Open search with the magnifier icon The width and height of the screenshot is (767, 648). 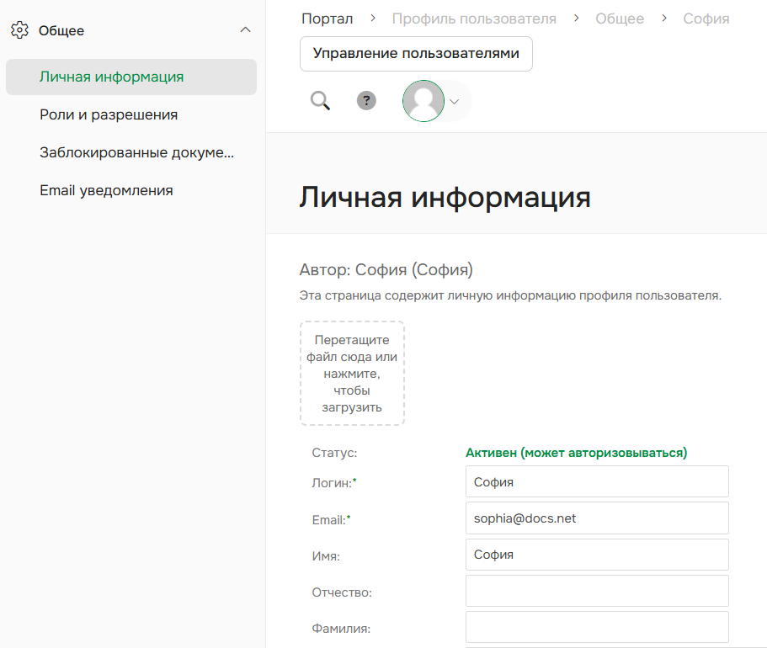(320, 100)
